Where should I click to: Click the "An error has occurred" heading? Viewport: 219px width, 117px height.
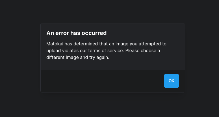point(76,33)
